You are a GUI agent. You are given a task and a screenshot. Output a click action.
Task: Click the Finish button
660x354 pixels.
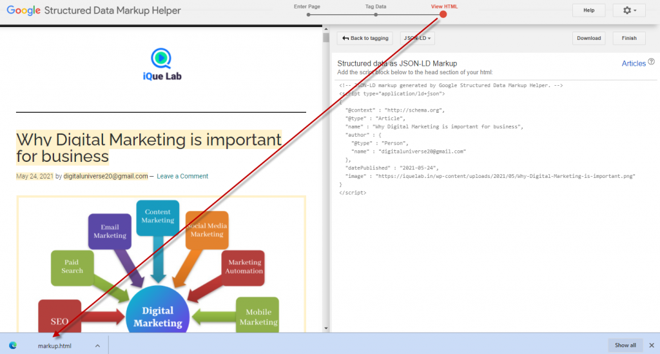pos(629,38)
